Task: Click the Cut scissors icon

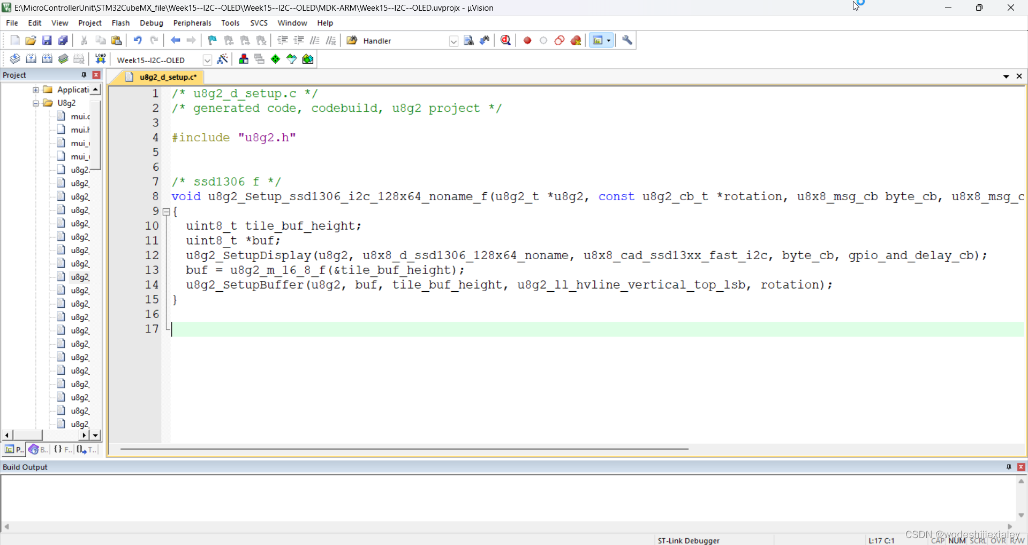Action: click(x=84, y=41)
